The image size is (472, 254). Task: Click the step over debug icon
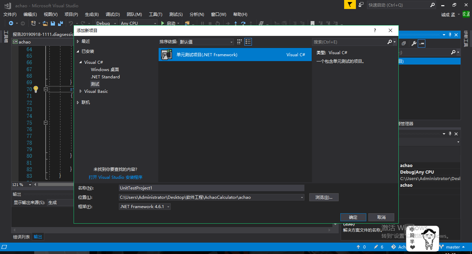point(243,23)
